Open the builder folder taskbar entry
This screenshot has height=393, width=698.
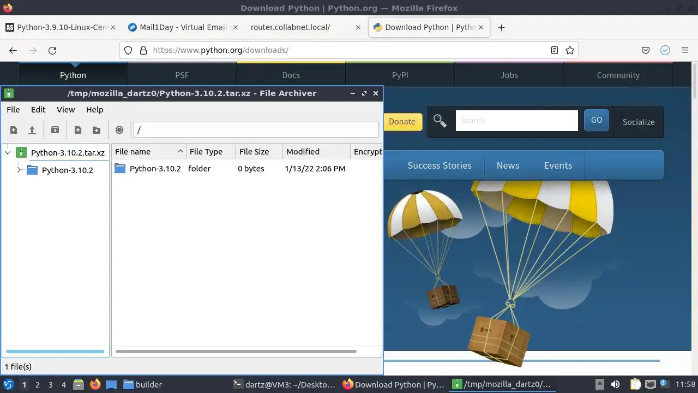pyautogui.click(x=142, y=384)
